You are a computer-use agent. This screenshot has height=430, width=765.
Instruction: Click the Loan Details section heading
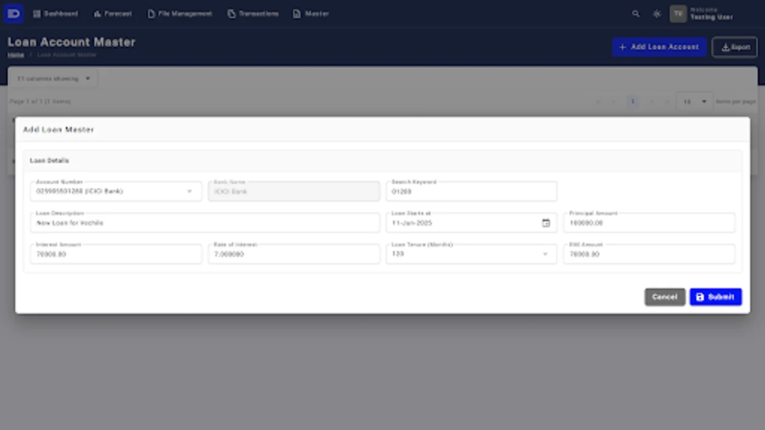click(x=49, y=161)
